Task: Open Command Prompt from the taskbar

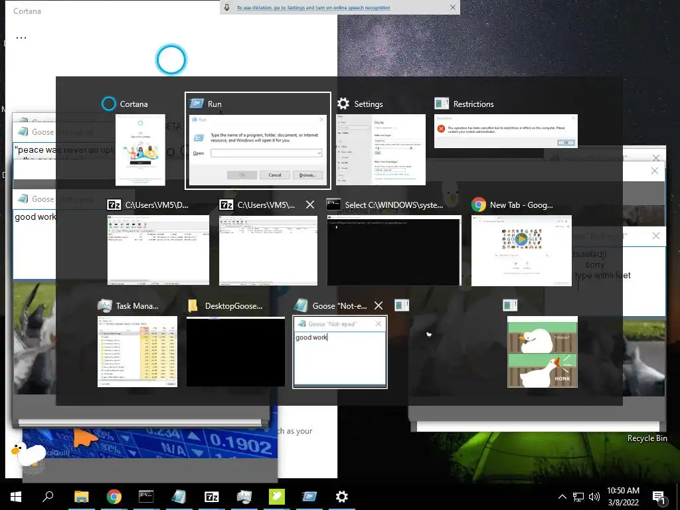Action: tap(146, 497)
